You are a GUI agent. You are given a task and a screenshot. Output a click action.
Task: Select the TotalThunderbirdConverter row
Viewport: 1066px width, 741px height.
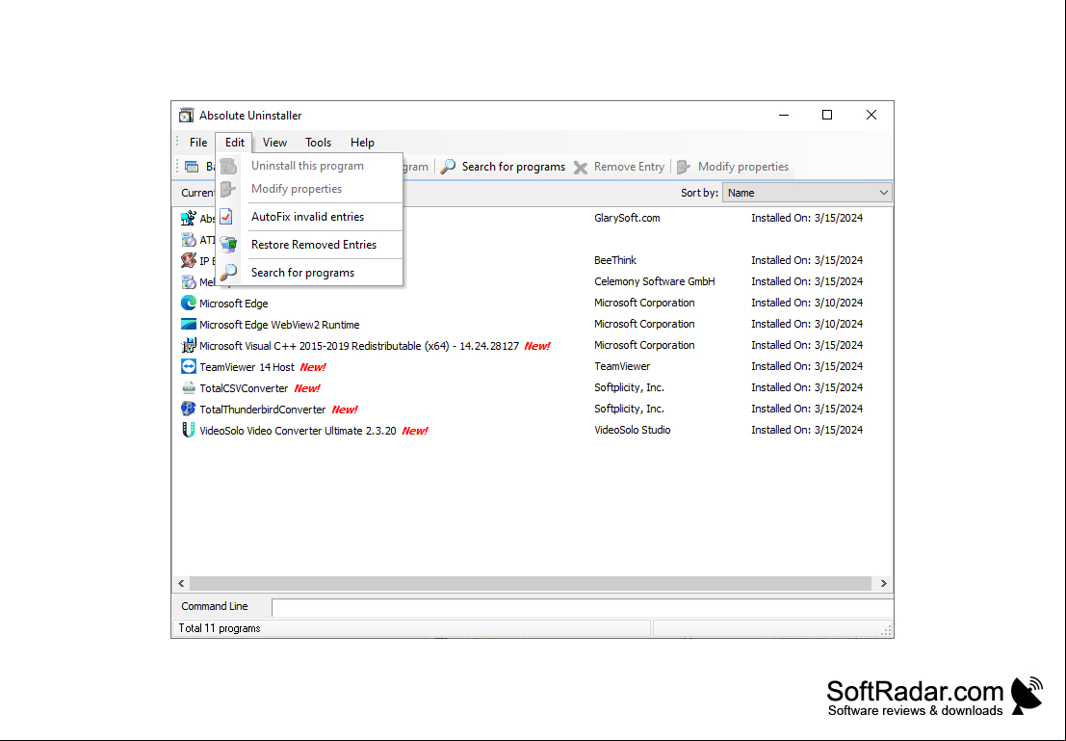tap(533, 409)
